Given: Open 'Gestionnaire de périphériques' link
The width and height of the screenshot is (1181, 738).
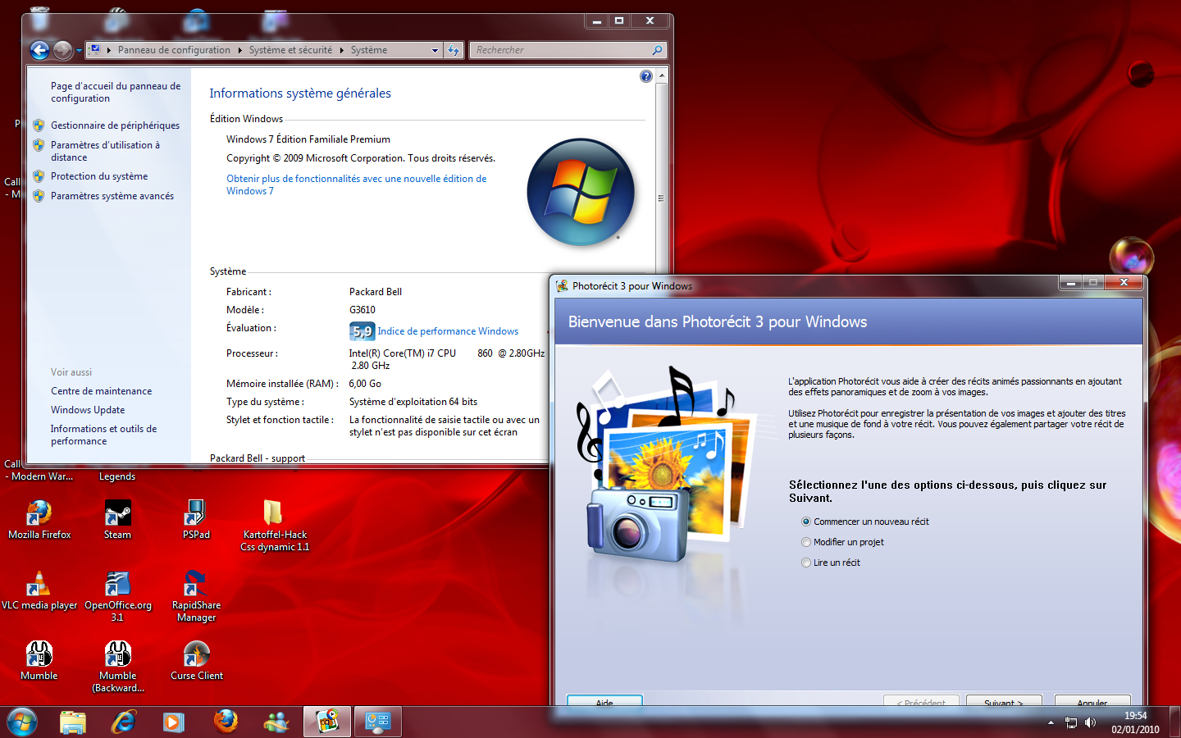Looking at the screenshot, I should pyautogui.click(x=115, y=125).
